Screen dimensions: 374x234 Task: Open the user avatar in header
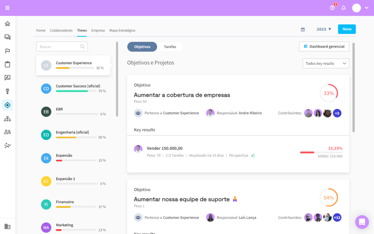[x=356, y=8]
